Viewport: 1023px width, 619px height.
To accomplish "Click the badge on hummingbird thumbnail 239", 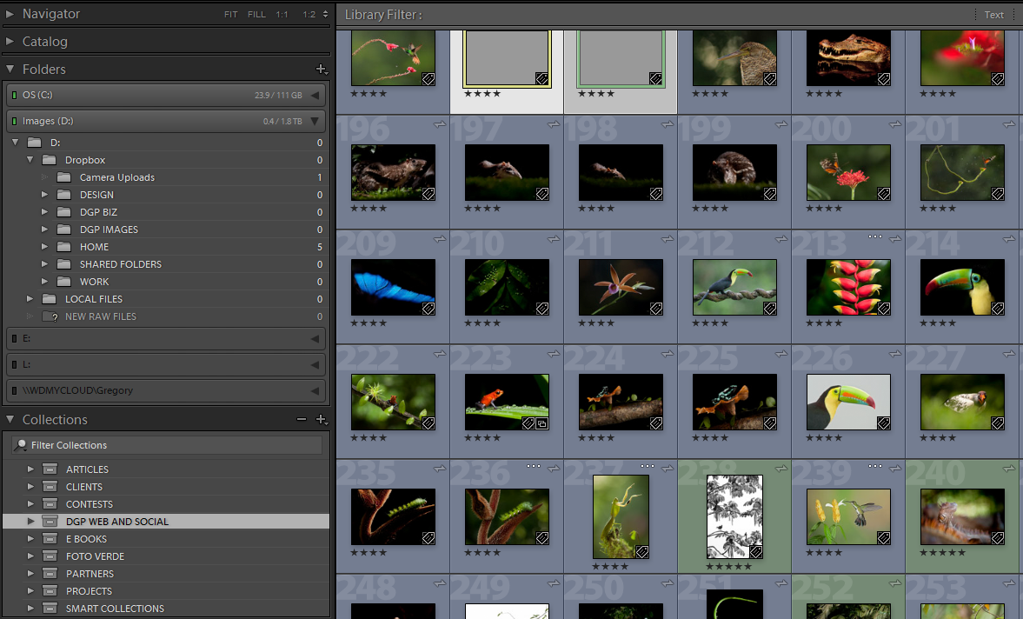I will [x=883, y=538].
